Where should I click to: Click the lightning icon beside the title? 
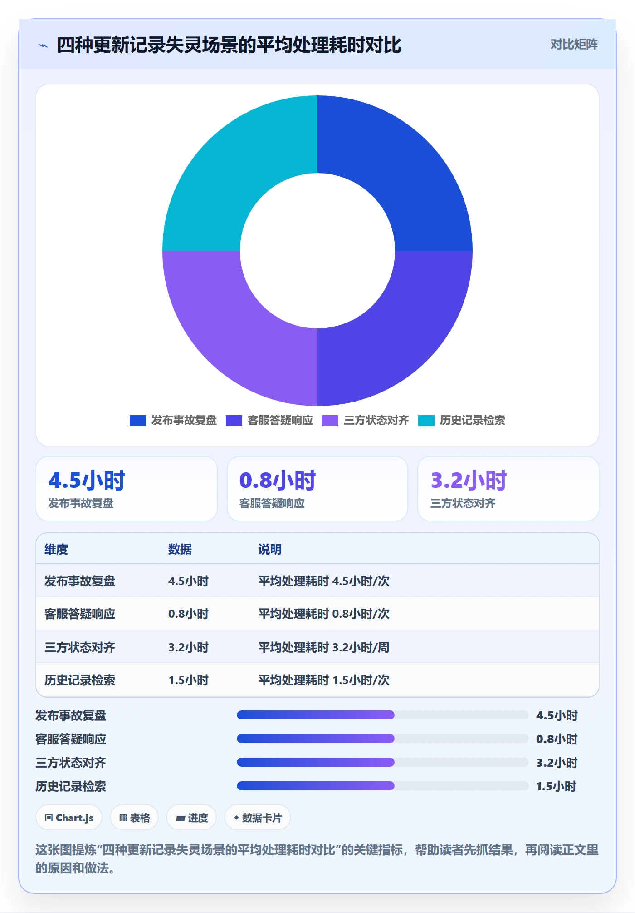pos(43,45)
